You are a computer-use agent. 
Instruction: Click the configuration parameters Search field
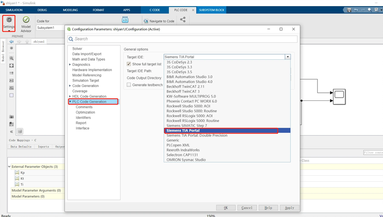pos(182,39)
